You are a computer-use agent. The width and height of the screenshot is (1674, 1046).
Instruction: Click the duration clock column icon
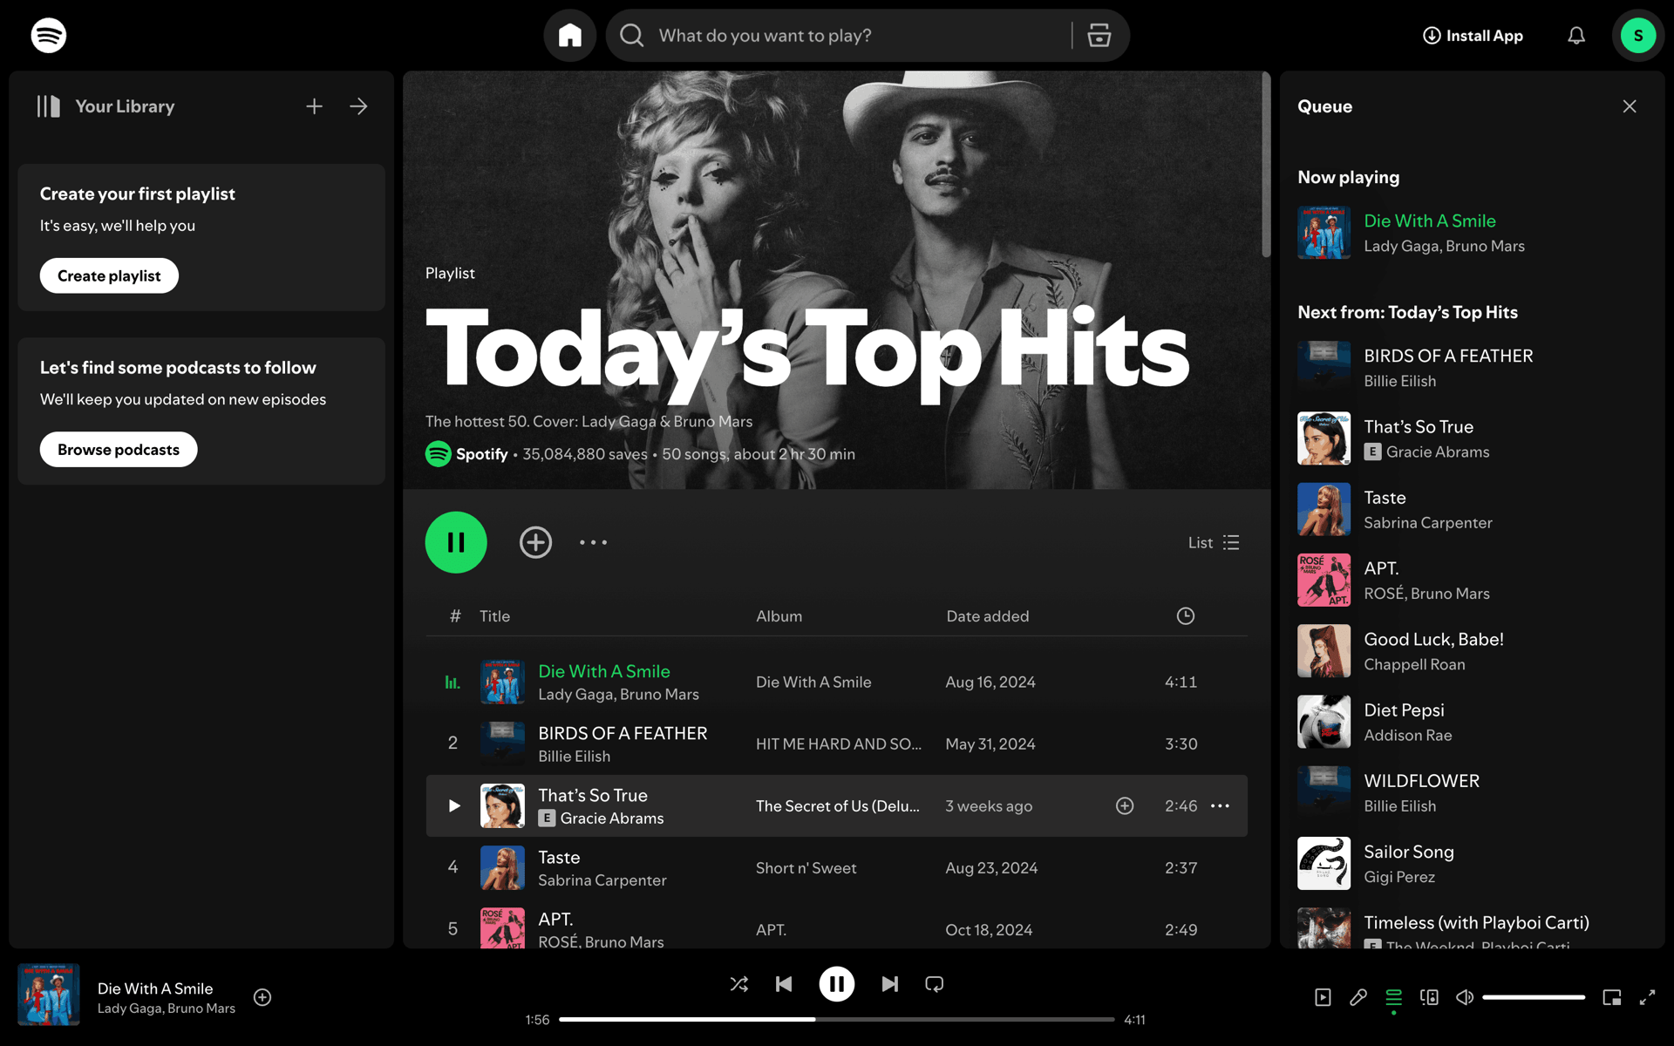tap(1186, 616)
